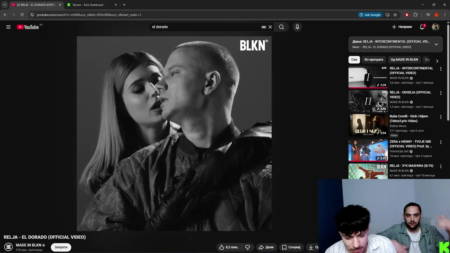Click the Ask Google button
This screenshot has width=450, height=253.
pos(370,15)
